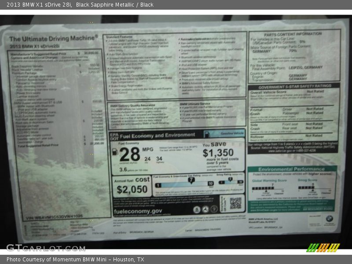Click the EPA DOT badge in fuel header
This screenshot has height=264, width=352.
[x=114, y=136]
